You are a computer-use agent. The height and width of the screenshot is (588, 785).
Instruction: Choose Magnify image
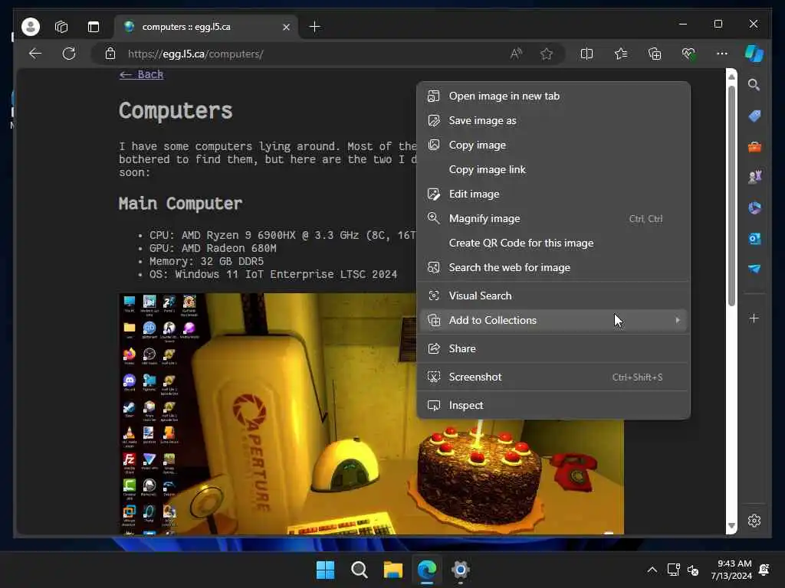(553, 218)
